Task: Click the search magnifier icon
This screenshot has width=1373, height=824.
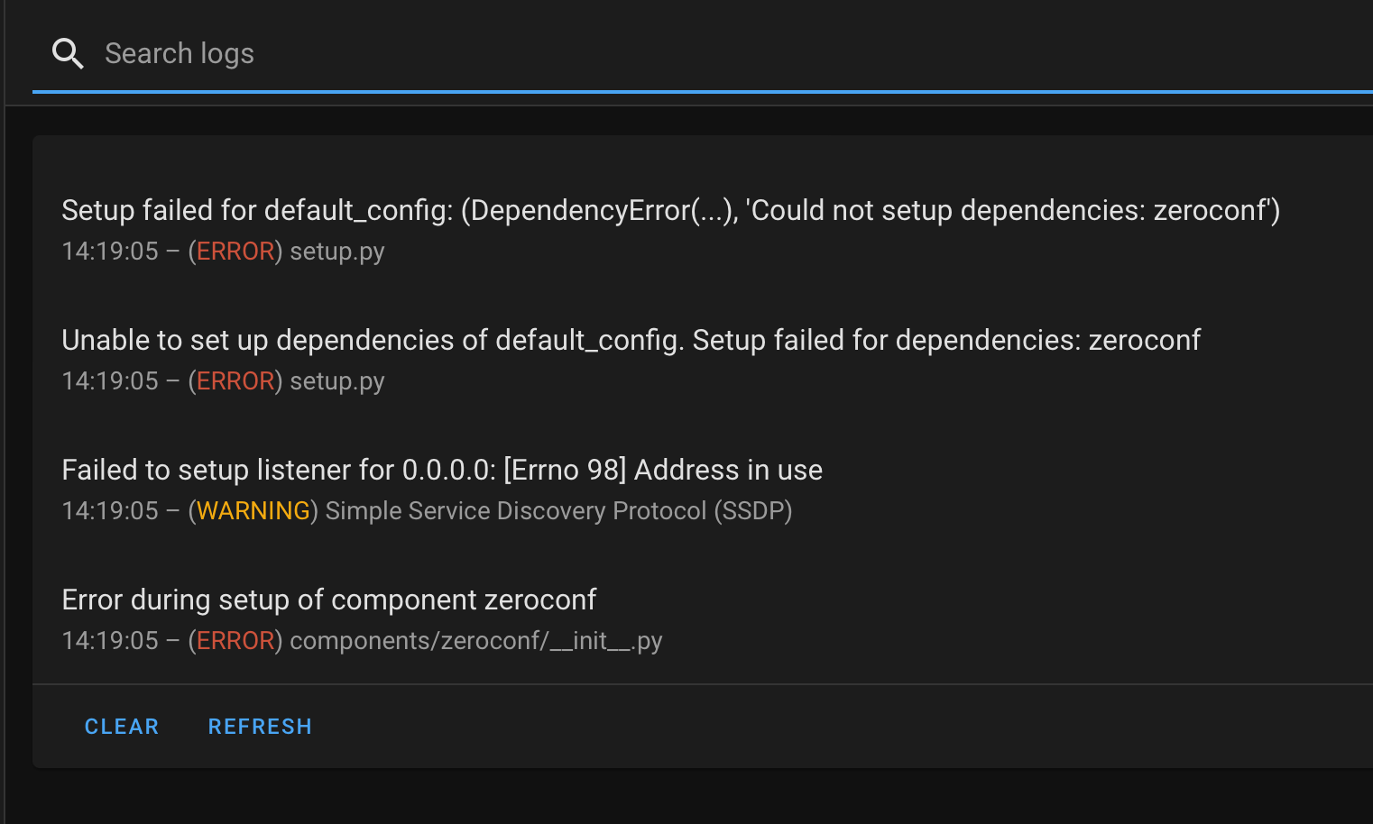Action: [68, 53]
